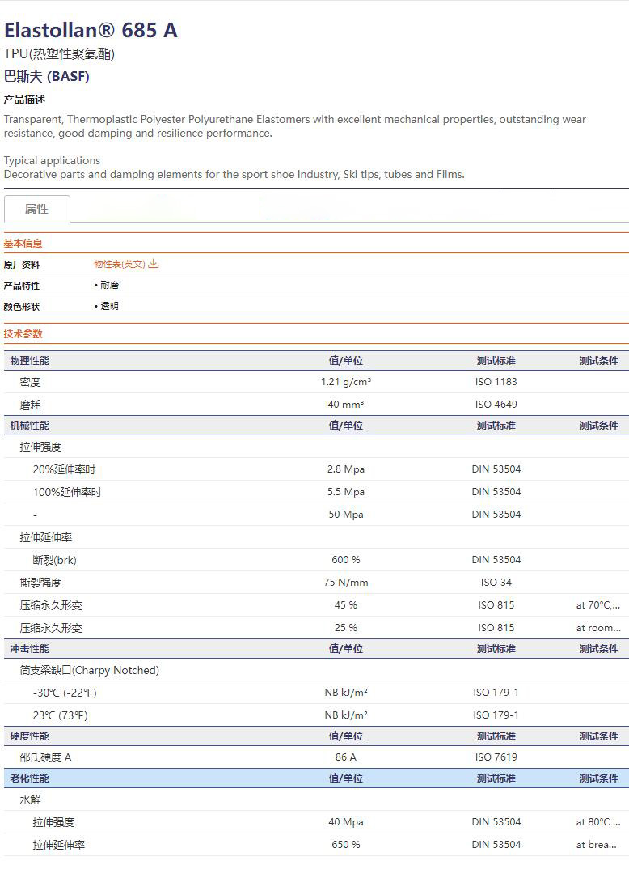Click the 耐磨 feature value
629x878 pixels.
click(x=110, y=285)
